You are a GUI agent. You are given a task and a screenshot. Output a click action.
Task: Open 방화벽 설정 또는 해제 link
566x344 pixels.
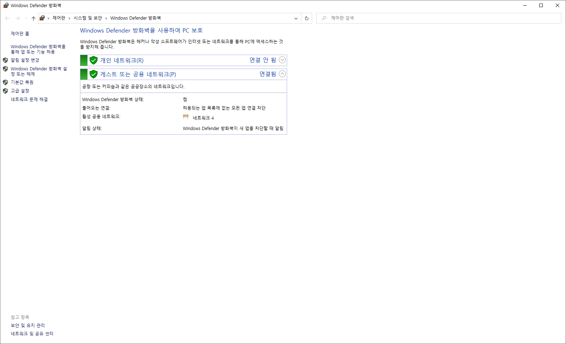pos(39,71)
